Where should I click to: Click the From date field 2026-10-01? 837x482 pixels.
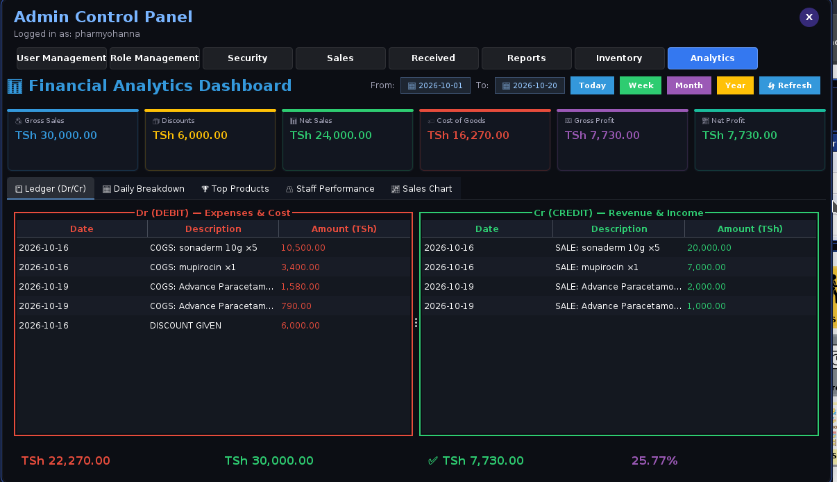click(x=436, y=85)
